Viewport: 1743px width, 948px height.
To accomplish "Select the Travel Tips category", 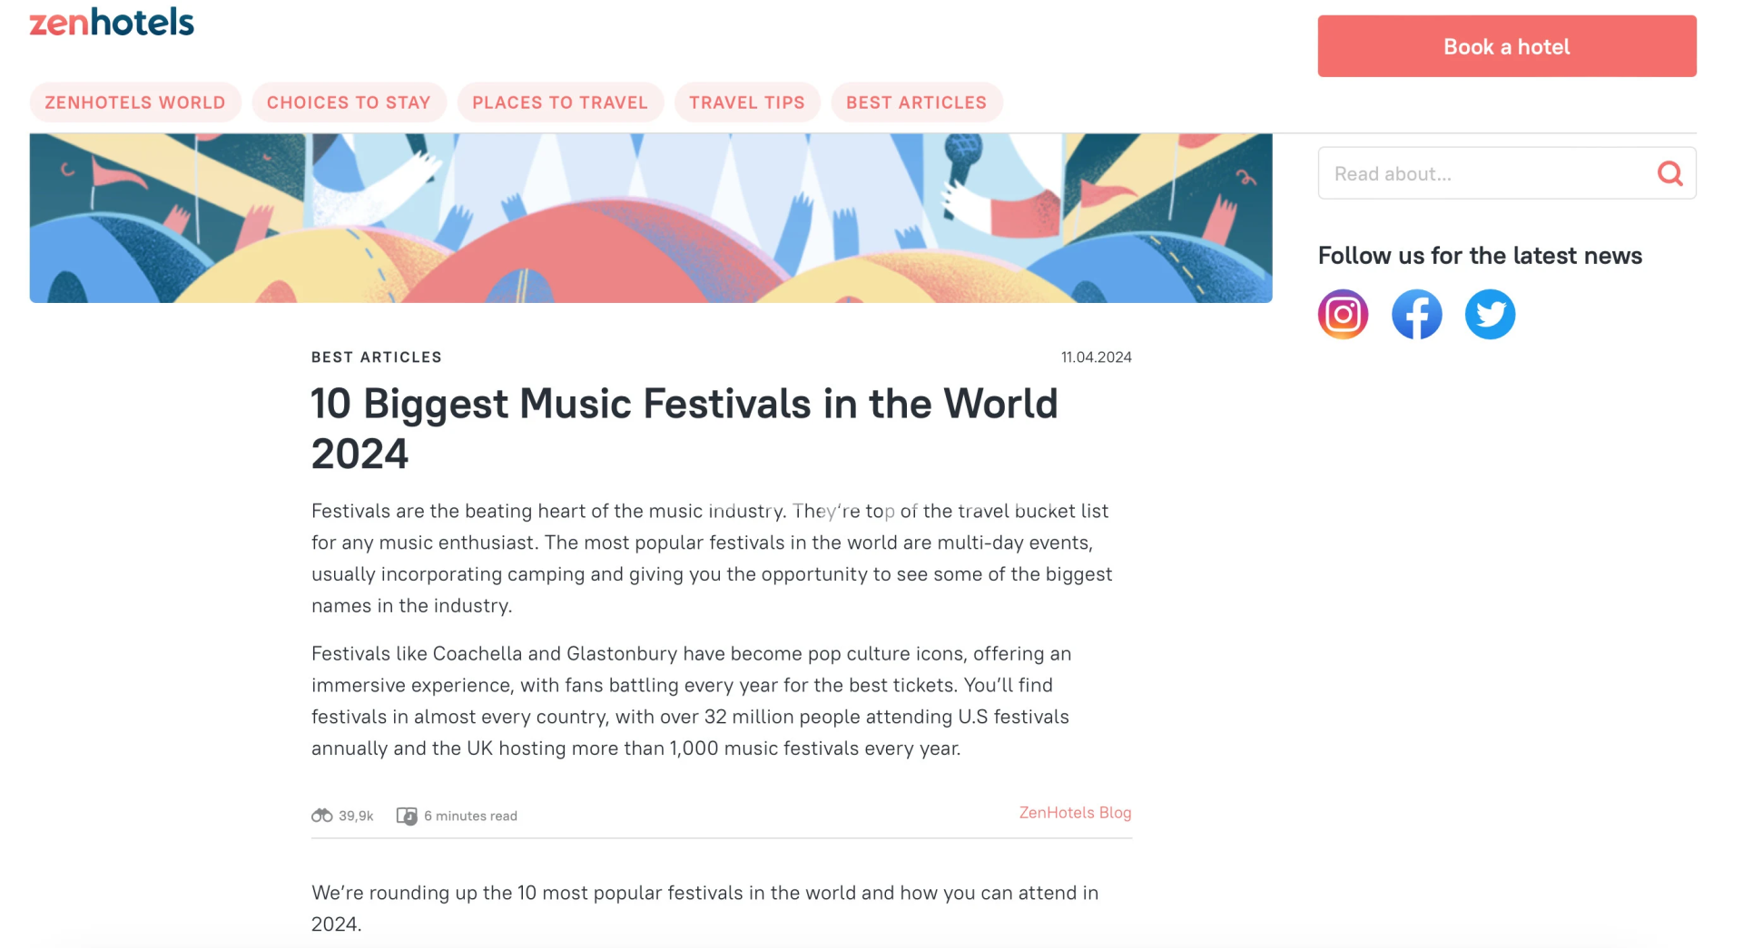I will (x=747, y=103).
